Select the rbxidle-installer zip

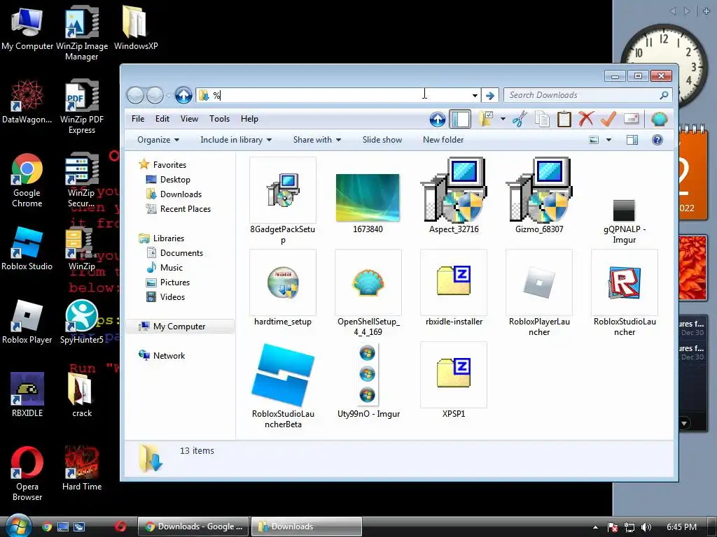click(x=454, y=287)
